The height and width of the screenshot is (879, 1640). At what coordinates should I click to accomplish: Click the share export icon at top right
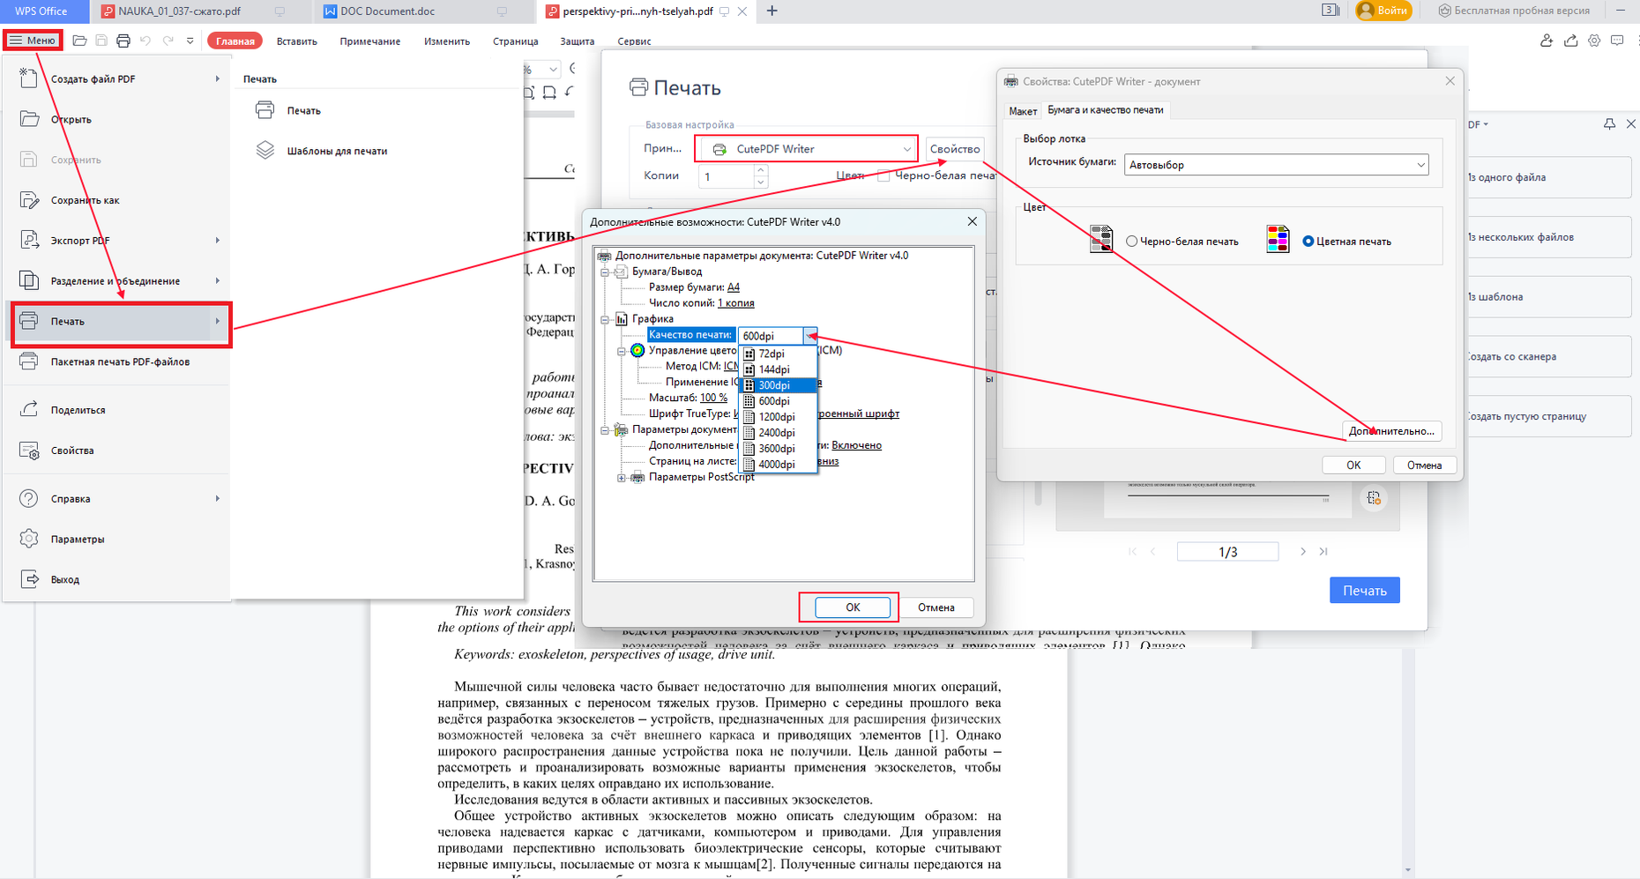tap(1571, 41)
